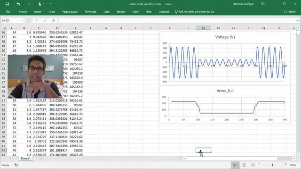
Task: Click the macro recording icon in status bar
Action: (x=16, y=165)
